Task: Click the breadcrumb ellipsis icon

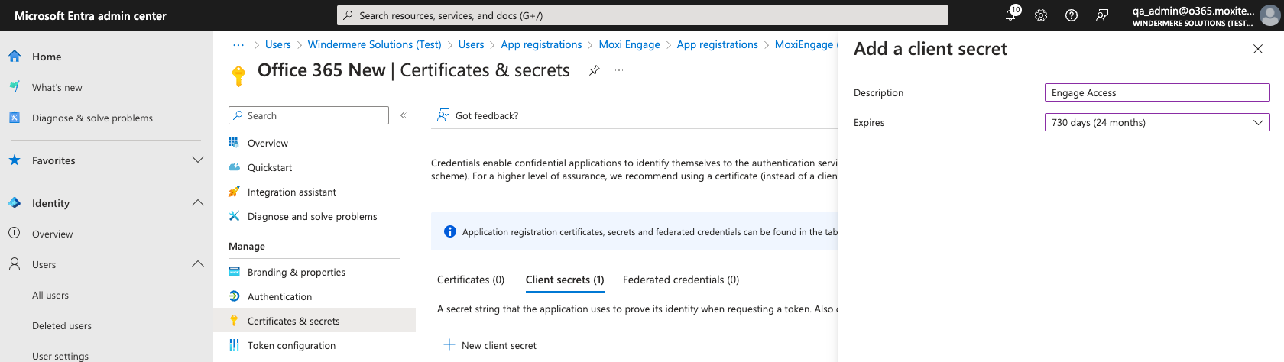Action: (x=238, y=45)
